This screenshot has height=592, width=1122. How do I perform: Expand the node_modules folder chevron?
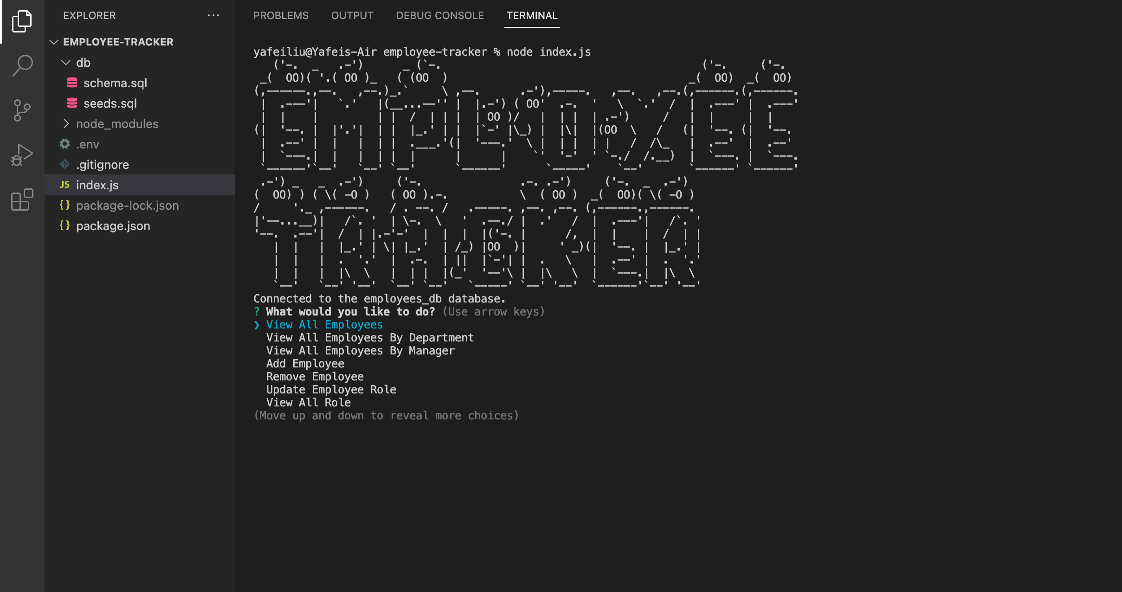point(66,124)
